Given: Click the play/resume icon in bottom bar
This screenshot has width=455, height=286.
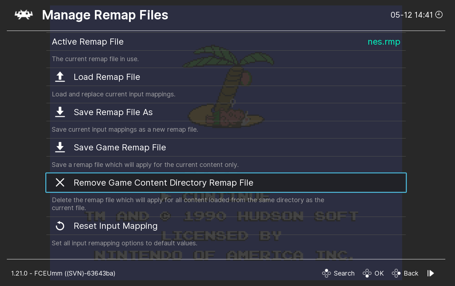Looking at the screenshot, I should (431, 273).
